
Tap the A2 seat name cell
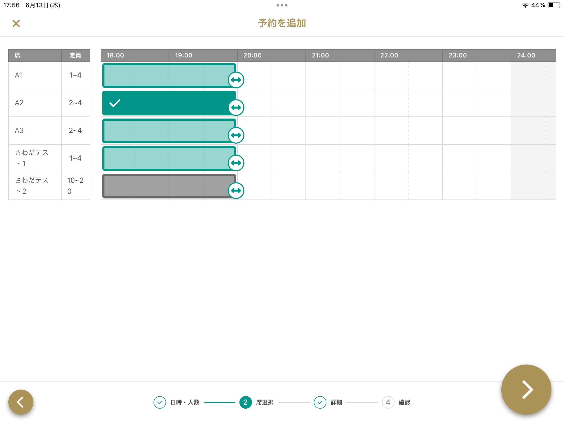point(35,103)
